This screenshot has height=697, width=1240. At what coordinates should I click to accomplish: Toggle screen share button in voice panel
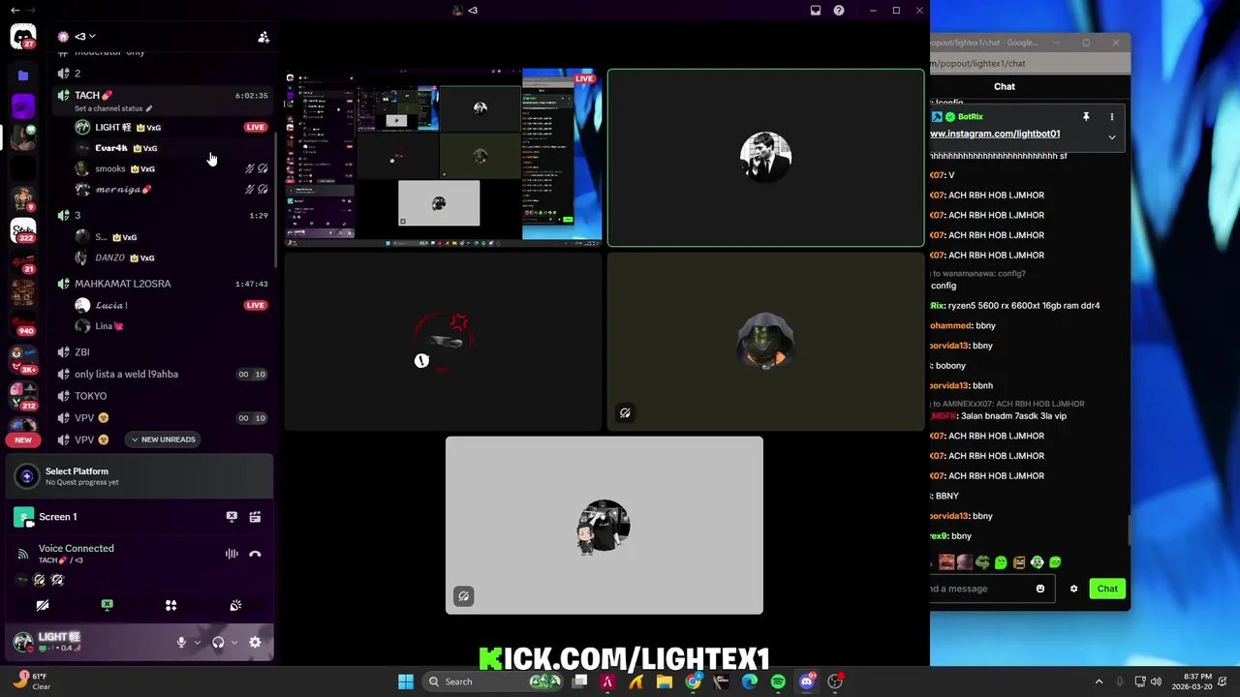point(107,605)
